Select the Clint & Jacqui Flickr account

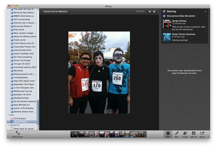click(x=22, y=119)
